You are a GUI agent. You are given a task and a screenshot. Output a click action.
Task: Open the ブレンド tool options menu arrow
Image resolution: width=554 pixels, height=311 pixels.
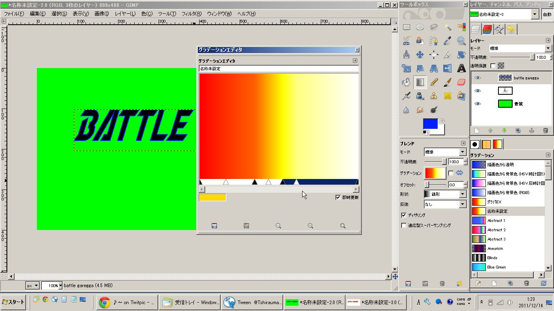pyautogui.click(x=463, y=143)
